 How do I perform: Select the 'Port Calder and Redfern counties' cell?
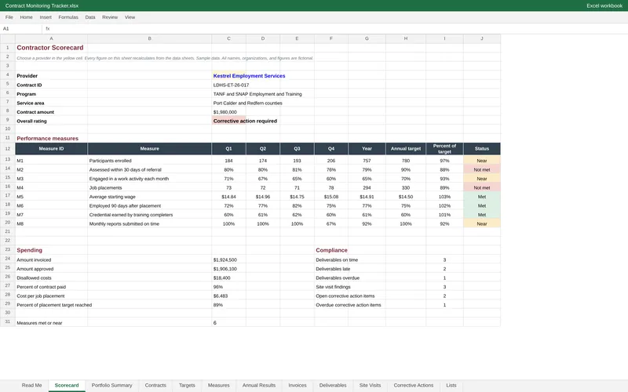[228, 103]
